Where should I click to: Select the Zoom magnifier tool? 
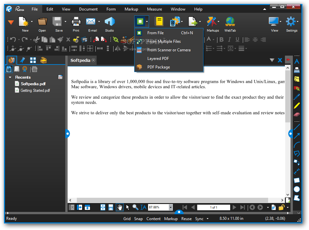click(135, 207)
